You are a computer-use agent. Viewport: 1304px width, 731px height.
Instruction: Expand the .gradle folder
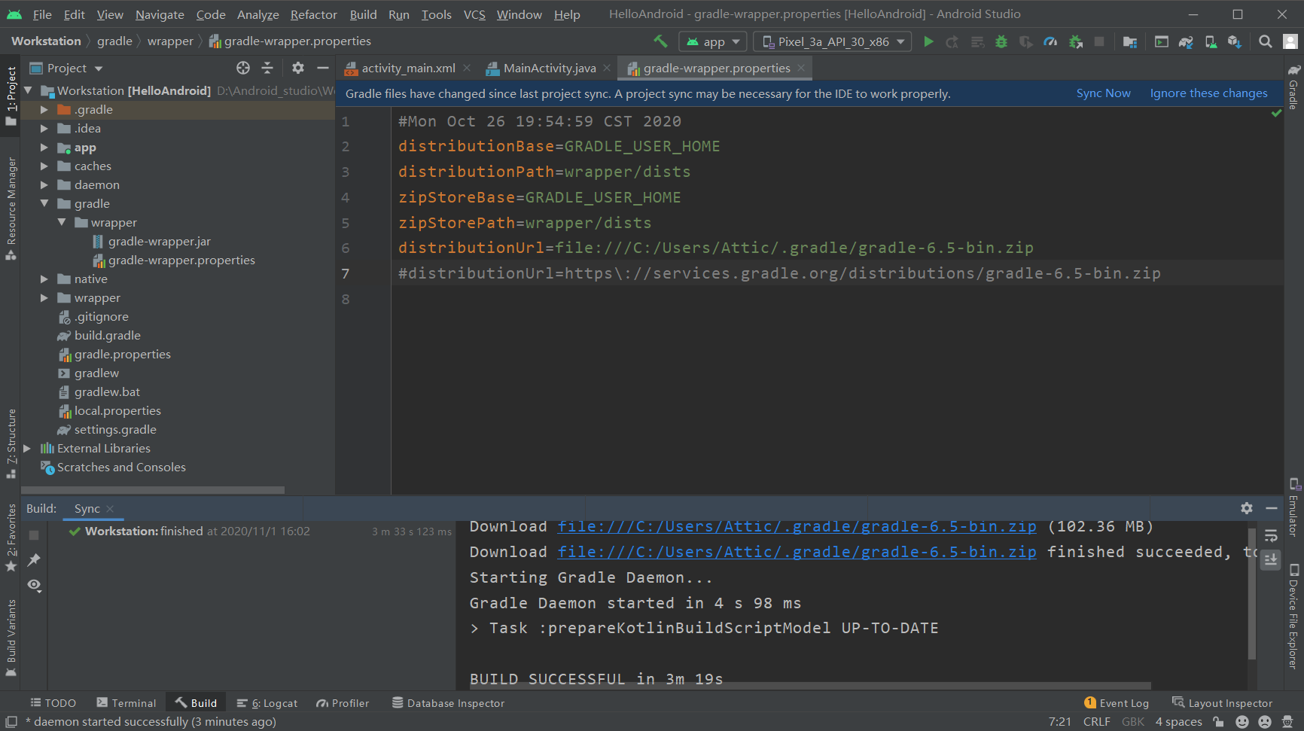44,109
